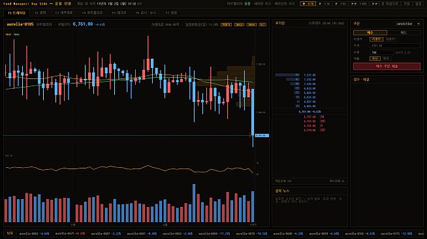This screenshot has height=239, width=427.
Task: Click the order price input field
Action: point(395,46)
